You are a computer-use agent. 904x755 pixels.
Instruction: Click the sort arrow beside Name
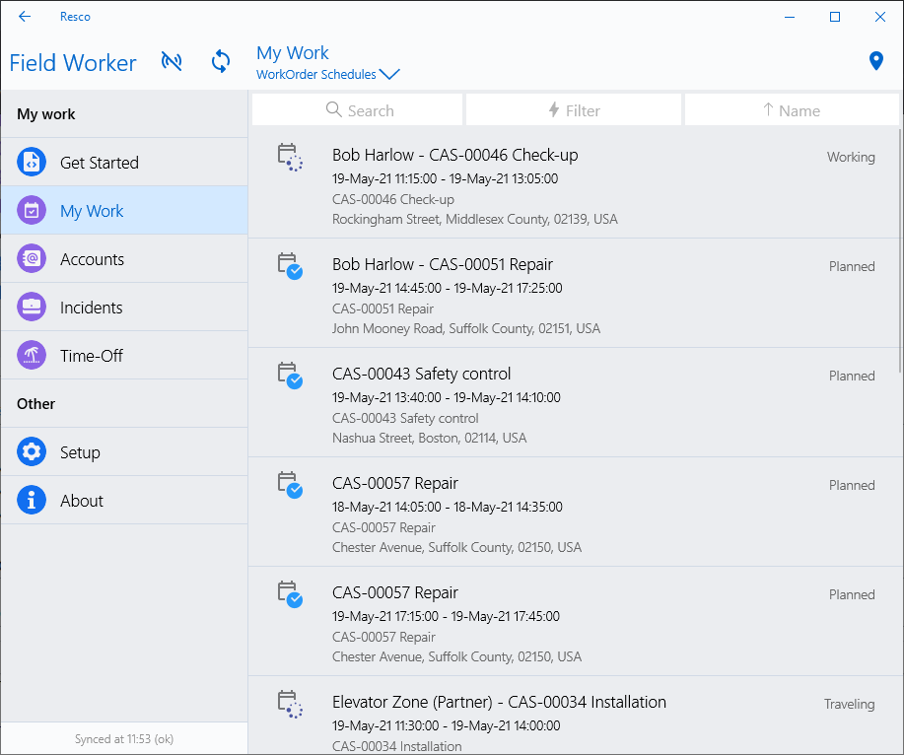768,109
